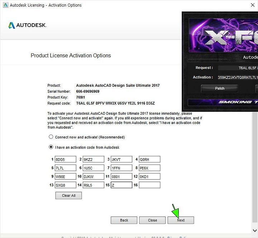Click activation code field 7 containing 1FFN
Viewport: 258px width, 238px height.
[x=121, y=168]
